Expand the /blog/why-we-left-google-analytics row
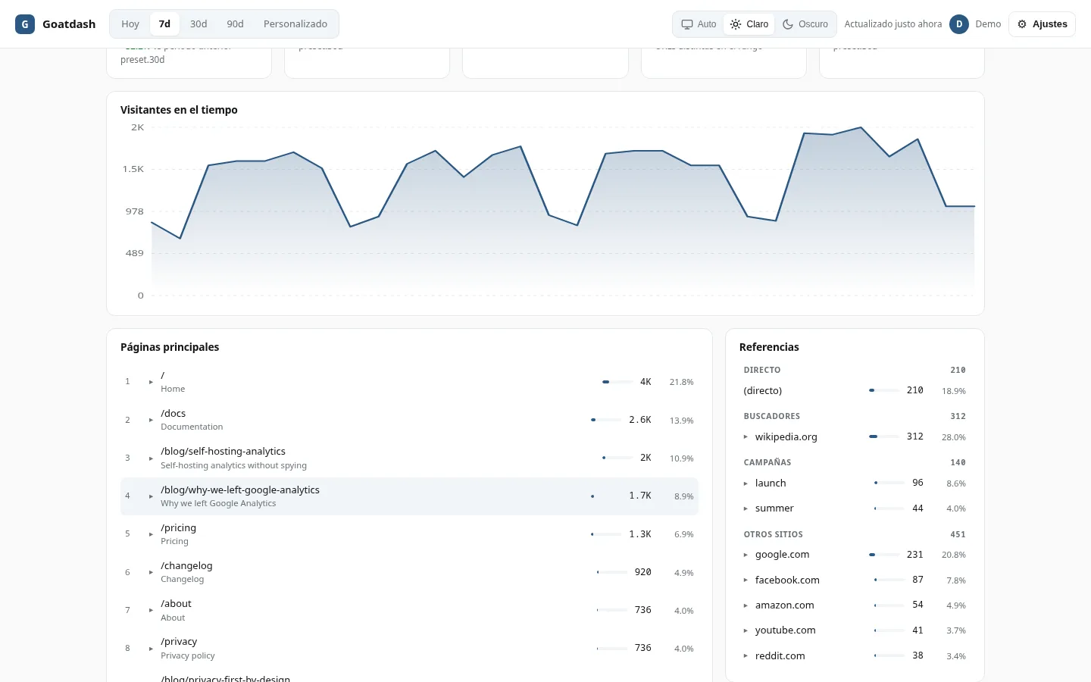The width and height of the screenshot is (1091, 682). [x=151, y=496]
